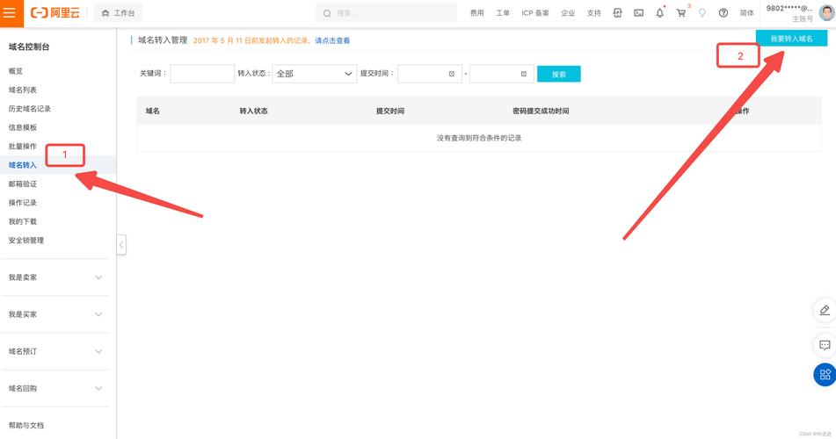Open the notification bell icon

click(x=659, y=13)
